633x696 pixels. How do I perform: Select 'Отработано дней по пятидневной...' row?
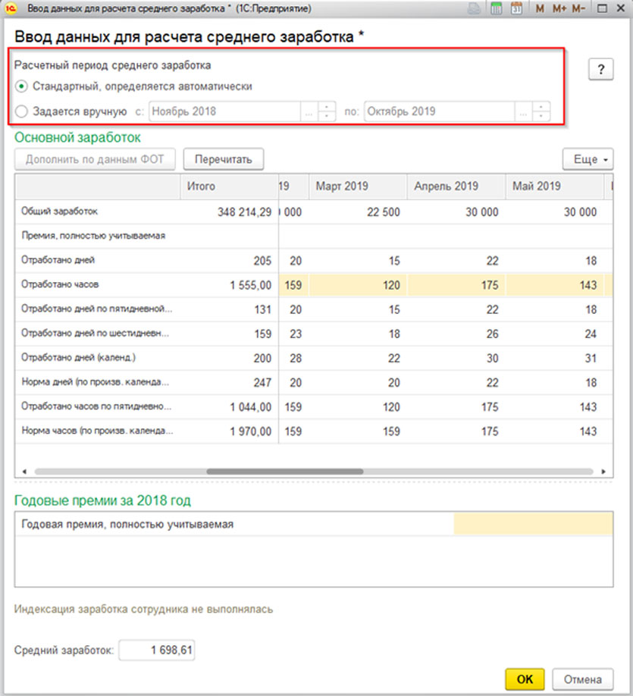click(x=97, y=309)
